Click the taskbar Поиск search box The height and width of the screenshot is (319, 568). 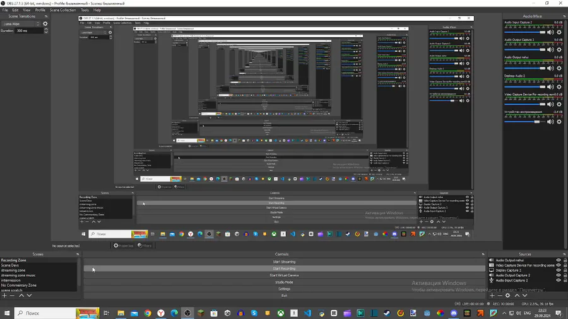[x=57, y=313]
